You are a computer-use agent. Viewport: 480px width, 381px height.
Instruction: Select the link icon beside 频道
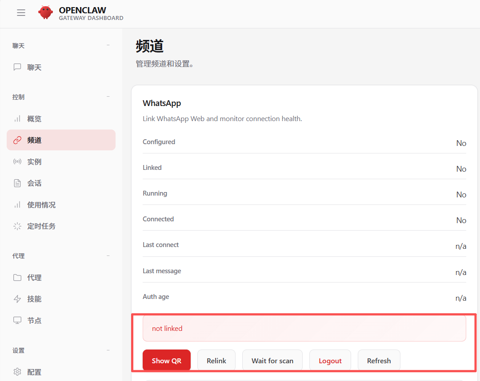coord(17,140)
